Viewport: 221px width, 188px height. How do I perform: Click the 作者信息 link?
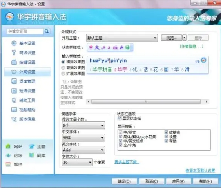[192, 46]
